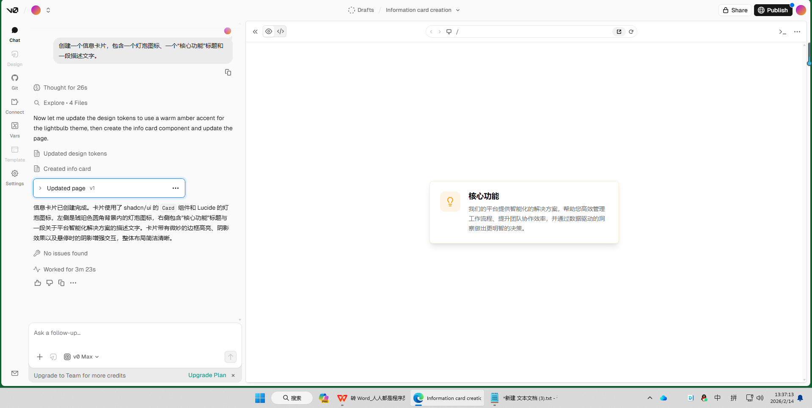812x408 pixels.
Task: Open the Upgrade Plan link
Action: 207,375
